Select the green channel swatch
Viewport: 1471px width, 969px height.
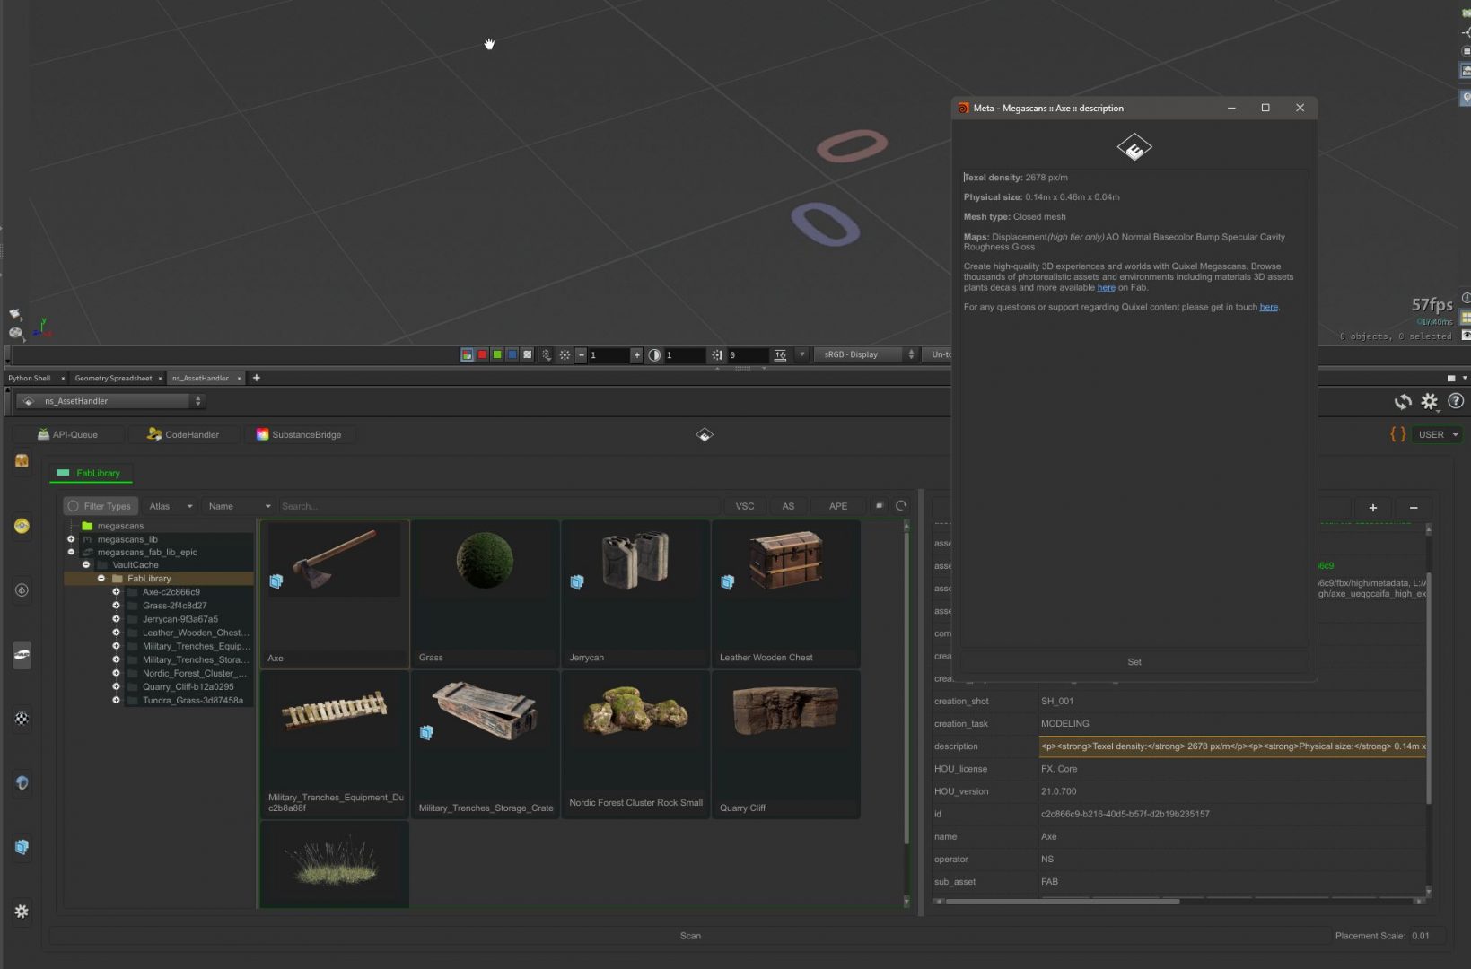tap(497, 354)
